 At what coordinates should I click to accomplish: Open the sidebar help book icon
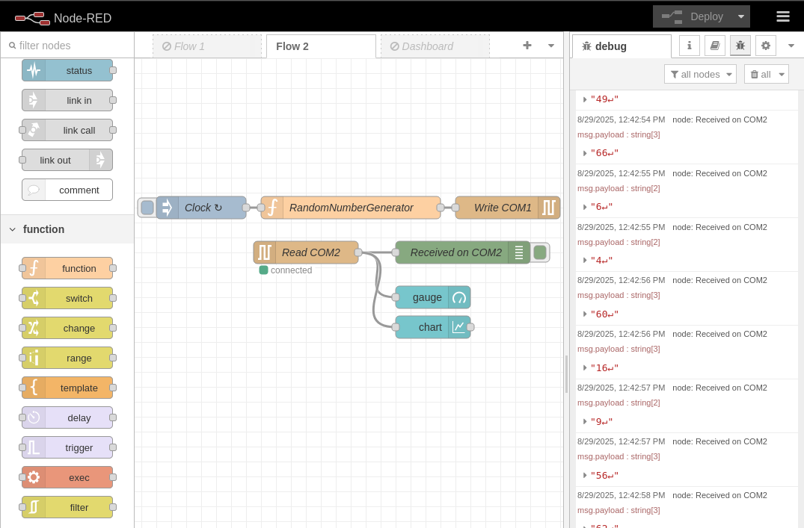pos(714,46)
